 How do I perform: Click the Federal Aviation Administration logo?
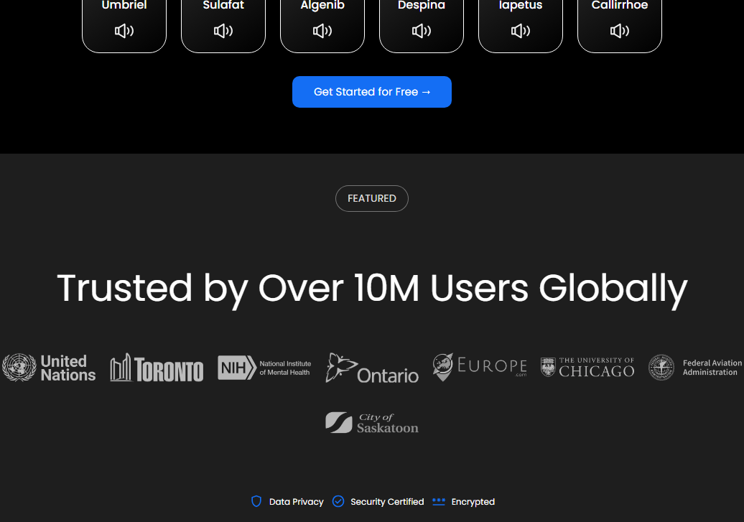coord(696,368)
